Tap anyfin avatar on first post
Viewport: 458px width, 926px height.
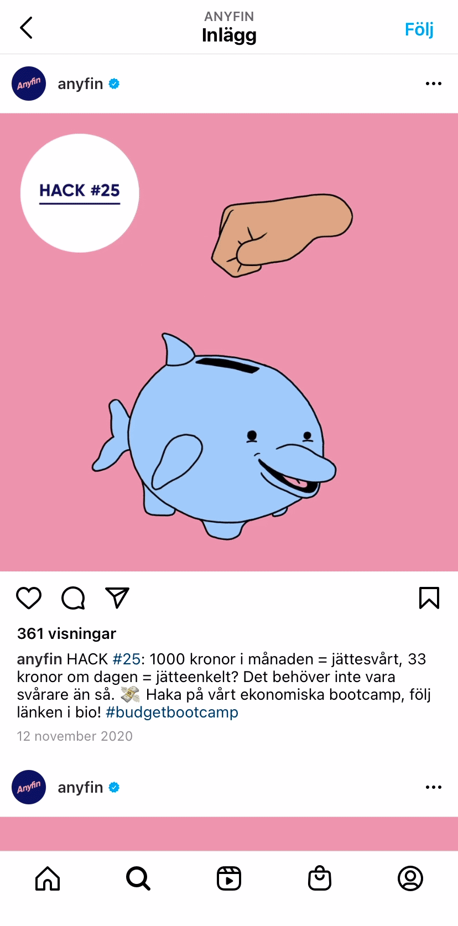(x=29, y=84)
